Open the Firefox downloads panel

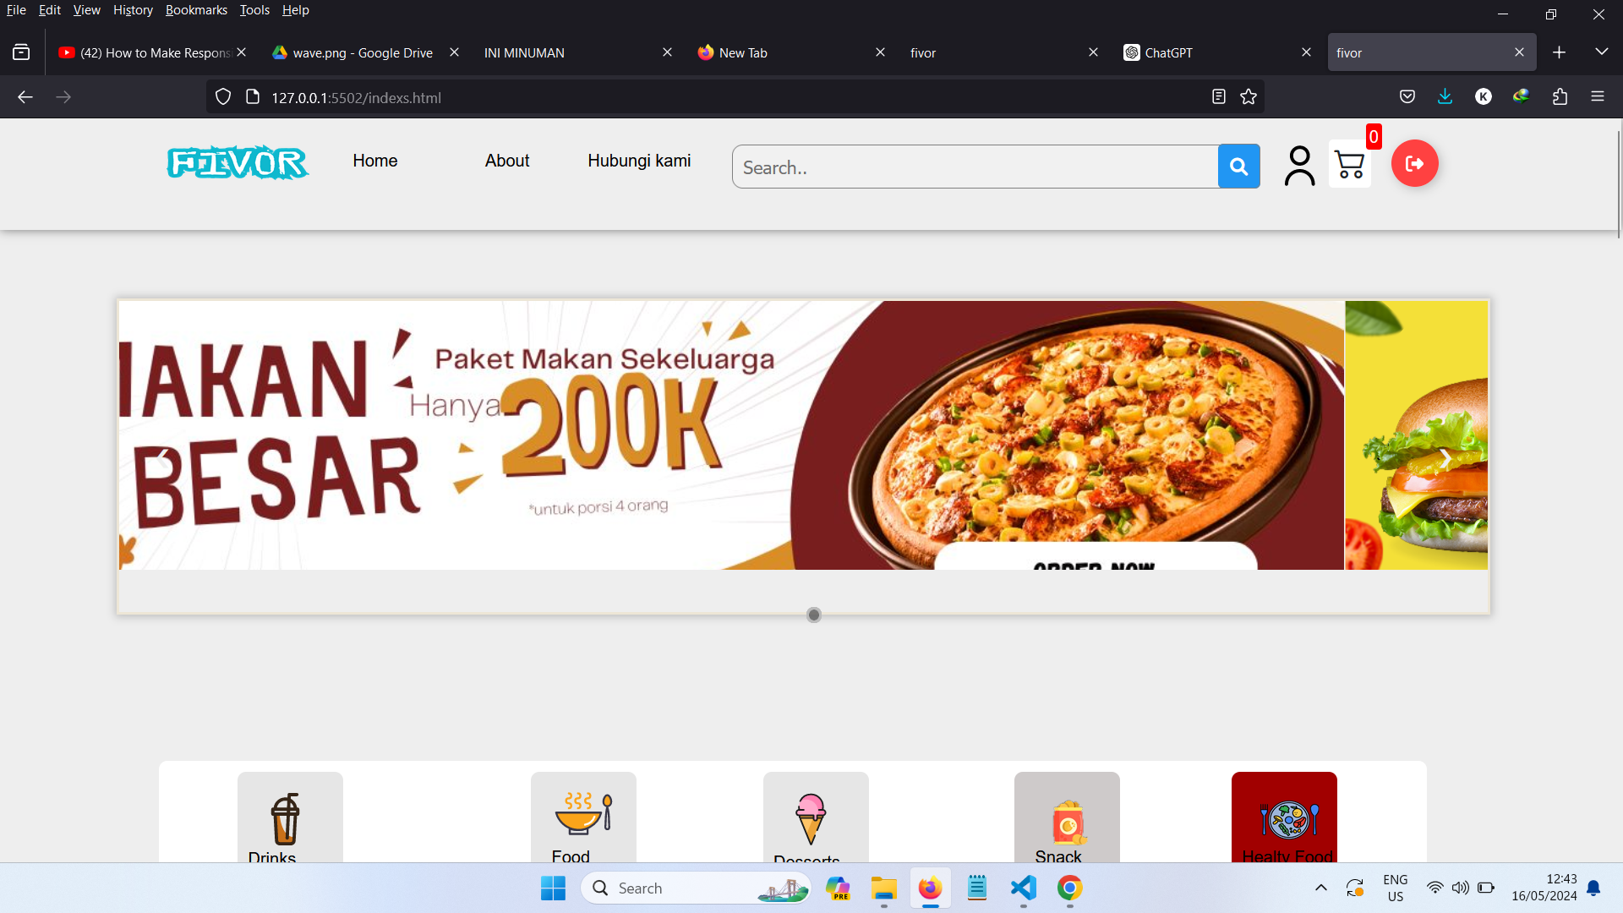(1445, 97)
